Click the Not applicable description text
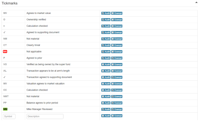200x123 pixels. [34, 52]
